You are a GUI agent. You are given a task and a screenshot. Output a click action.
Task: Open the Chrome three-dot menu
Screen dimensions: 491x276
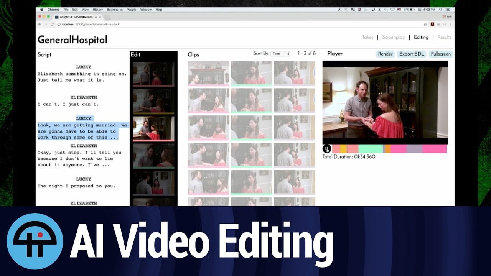click(x=450, y=24)
